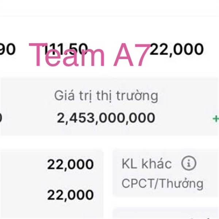Tap the green plus sign at right edge

tap(216, 118)
